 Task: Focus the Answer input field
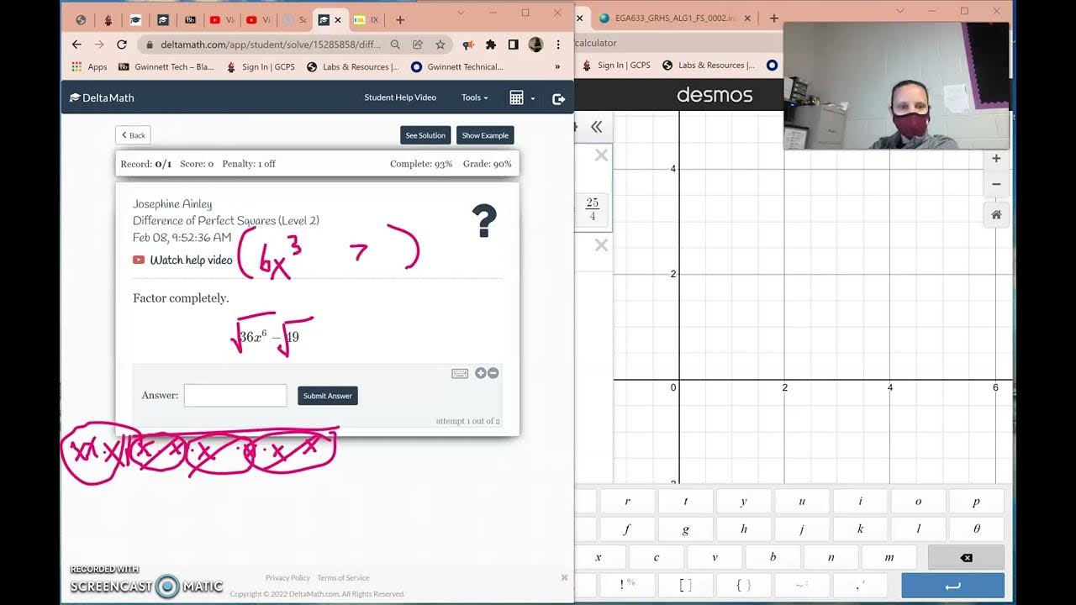click(235, 396)
